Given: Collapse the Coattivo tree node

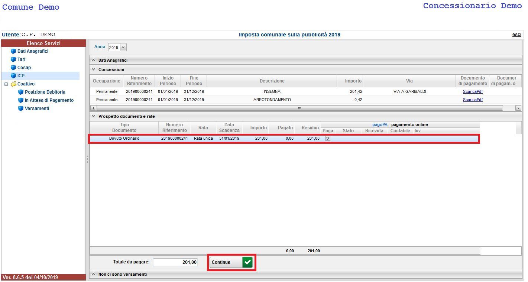Looking at the screenshot, I should pyautogui.click(x=6, y=84).
